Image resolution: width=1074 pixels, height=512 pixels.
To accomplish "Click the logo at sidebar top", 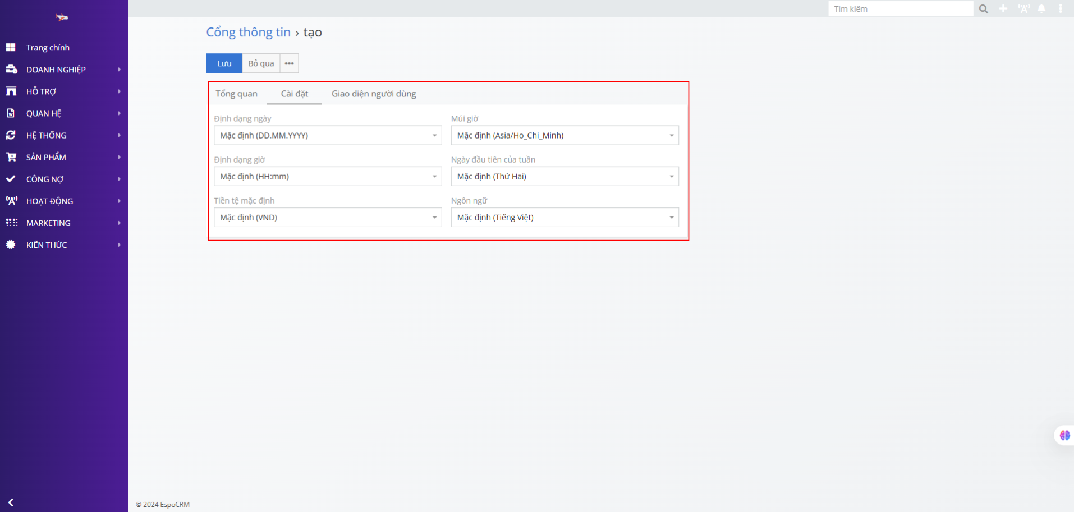I will [x=62, y=18].
